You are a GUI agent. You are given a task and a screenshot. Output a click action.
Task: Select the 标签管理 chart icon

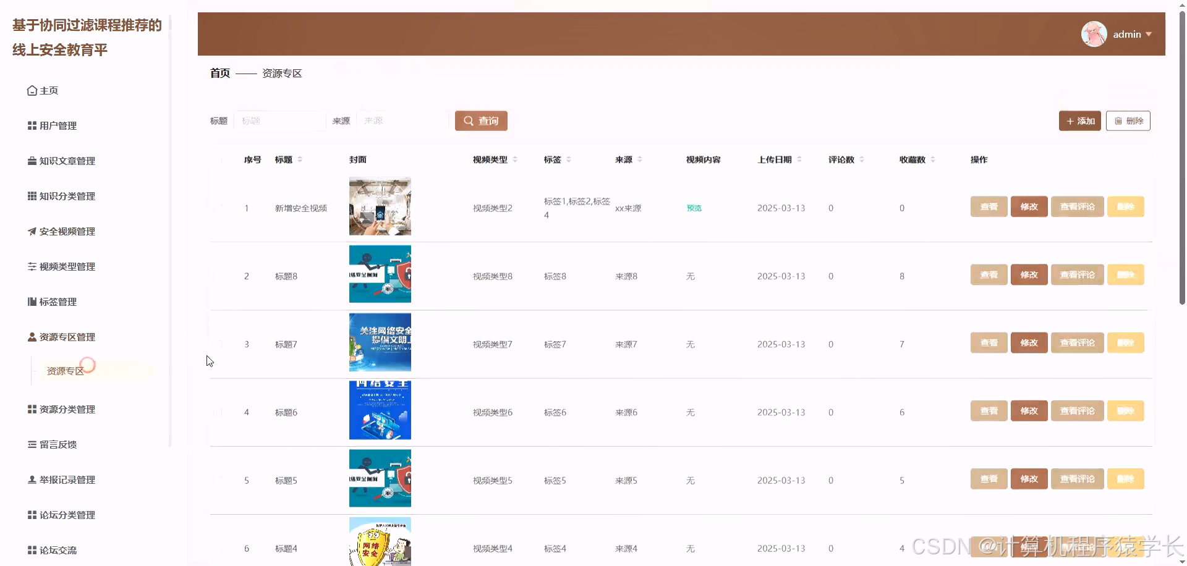tap(32, 302)
